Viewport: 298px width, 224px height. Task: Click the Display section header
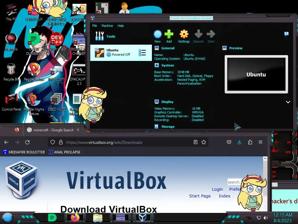(167, 102)
